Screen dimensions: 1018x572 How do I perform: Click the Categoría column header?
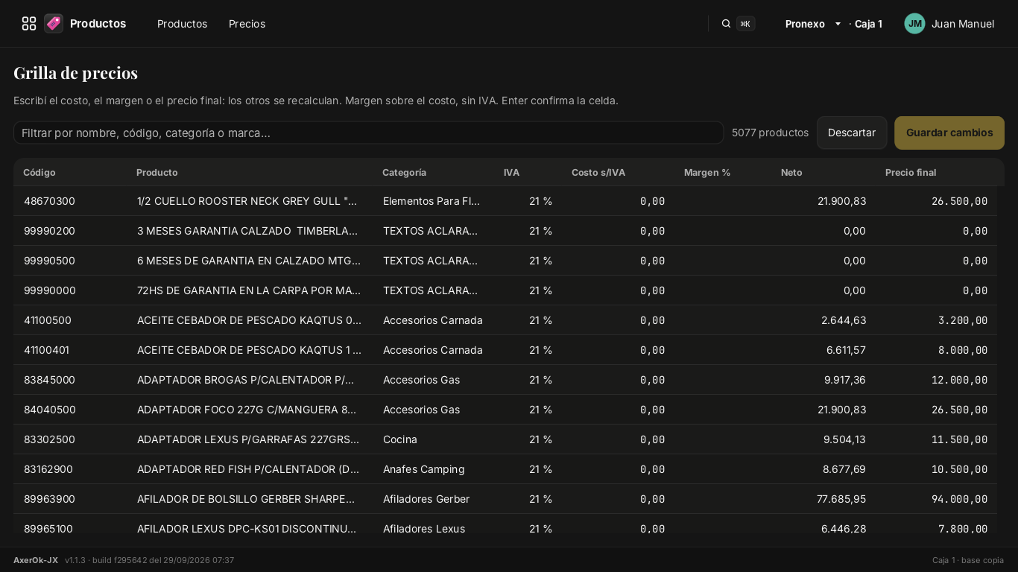click(x=405, y=172)
